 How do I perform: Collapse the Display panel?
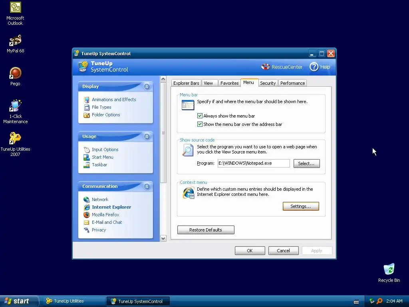tap(147, 86)
